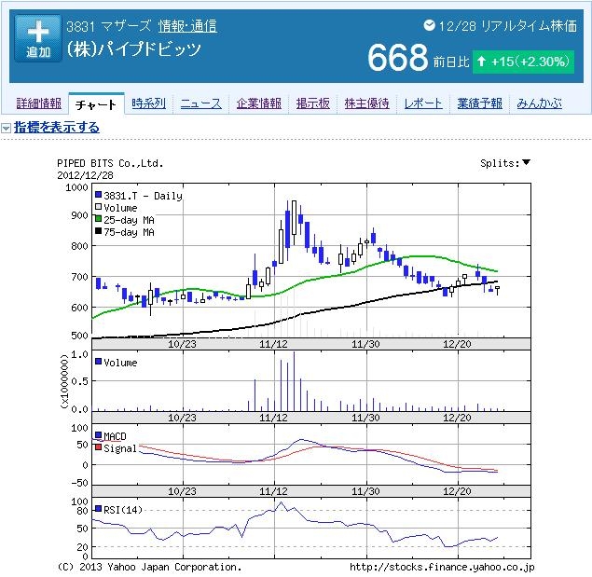The image size is (592, 577).
Task: Open the 情報・通信 sector link
Action: [187, 26]
